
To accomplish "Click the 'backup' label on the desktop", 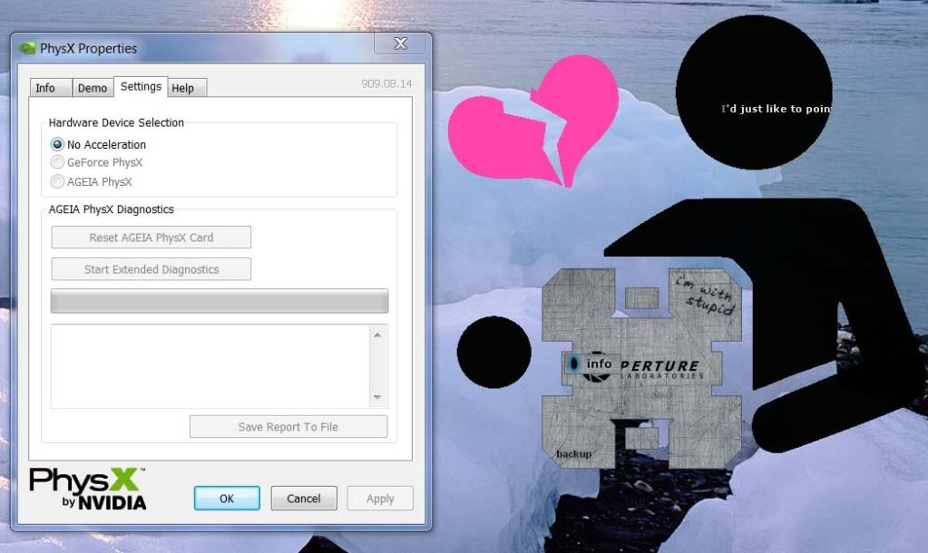I will pyautogui.click(x=573, y=453).
